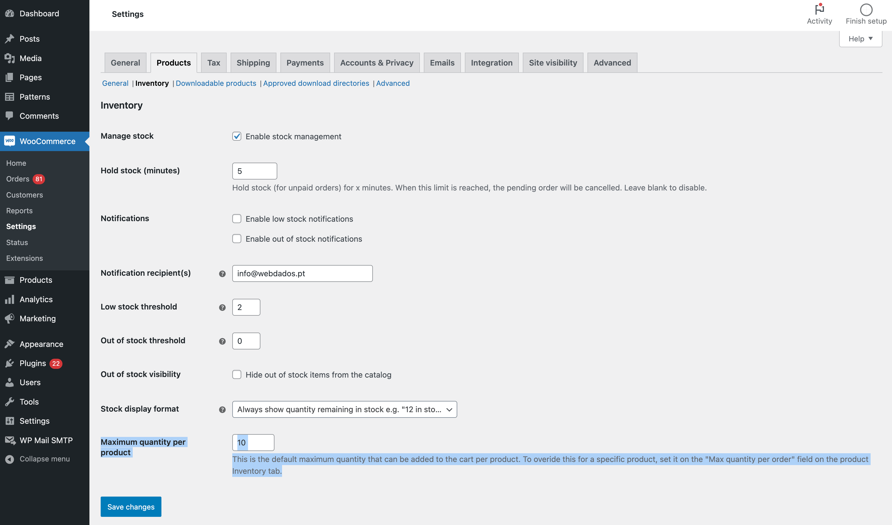Select the Shipping tab in settings

(x=252, y=62)
